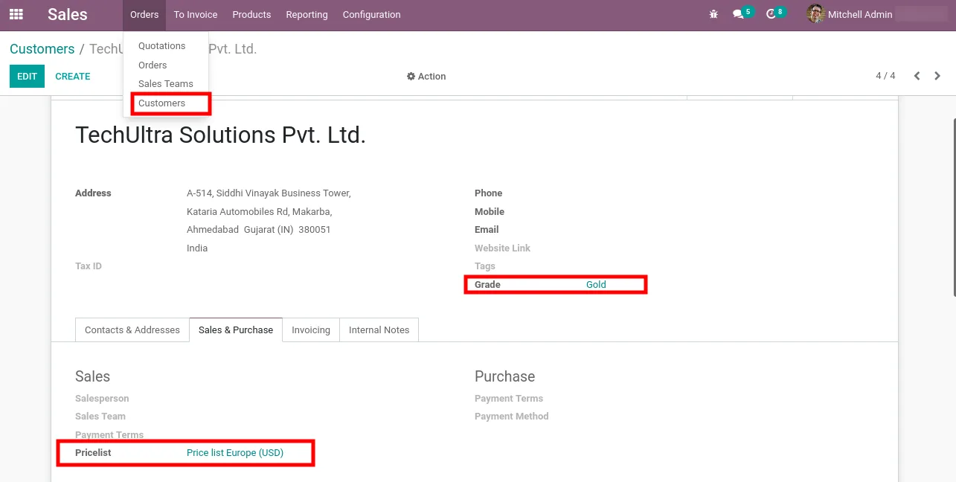Click the Website Link label

coord(502,248)
